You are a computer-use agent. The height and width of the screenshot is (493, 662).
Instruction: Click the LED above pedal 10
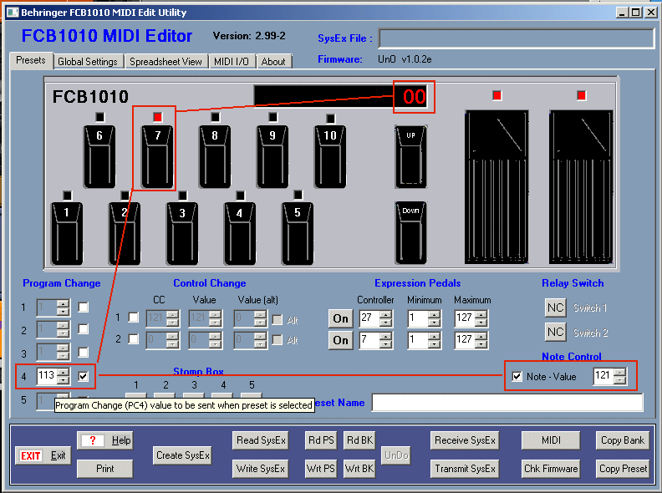tap(330, 119)
